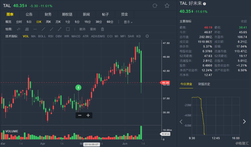Screen dimensions: 251x147
Task: Enable the CCI indicator
Action: [110, 36]
